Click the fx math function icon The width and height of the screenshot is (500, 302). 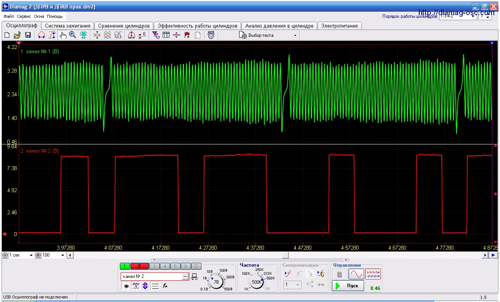(165, 286)
